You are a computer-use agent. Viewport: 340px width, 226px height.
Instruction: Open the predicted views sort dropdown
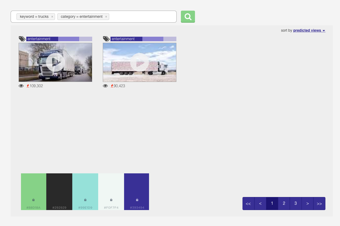pyautogui.click(x=309, y=30)
